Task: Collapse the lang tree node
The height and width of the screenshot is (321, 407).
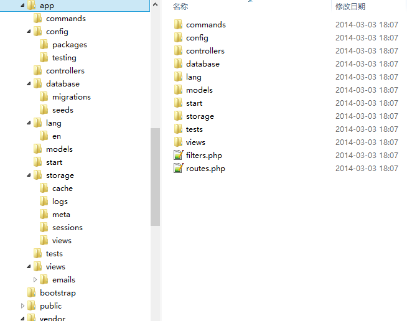Action: [29, 123]
